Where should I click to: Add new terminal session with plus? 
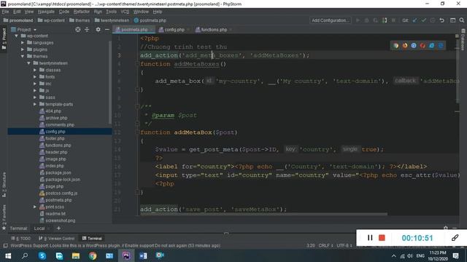[x=58, y=228]
